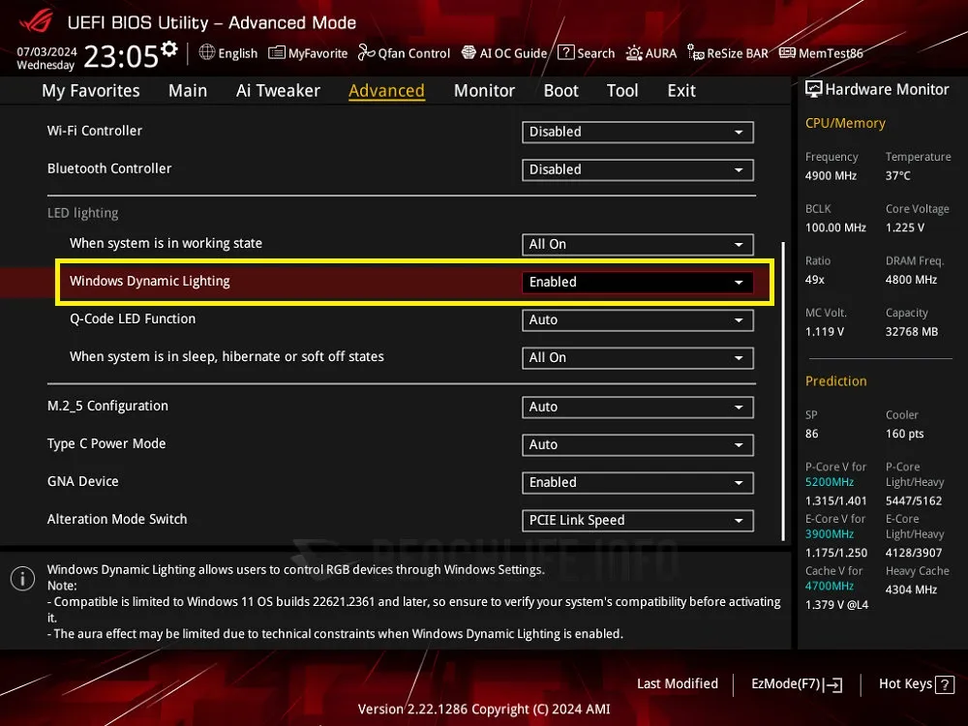Launch MemTest86 from the toolbar
Image resolution: width=968 pixels, height=726 pixels.
pos(821,53)
